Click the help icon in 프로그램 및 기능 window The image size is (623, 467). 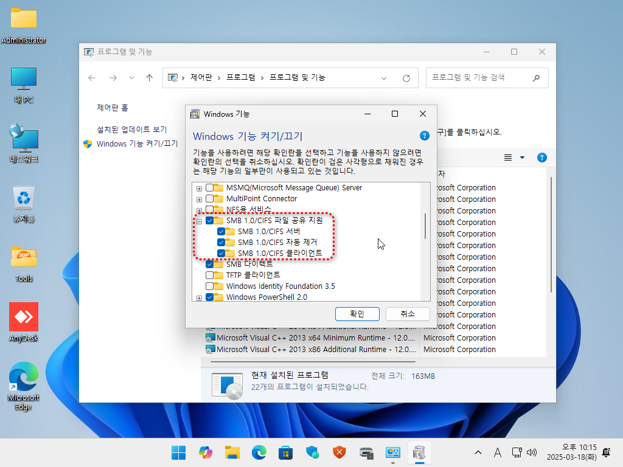tap(542, 157)
